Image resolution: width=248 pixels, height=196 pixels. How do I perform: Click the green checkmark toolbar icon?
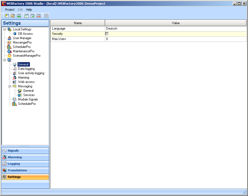coord(33,16)
